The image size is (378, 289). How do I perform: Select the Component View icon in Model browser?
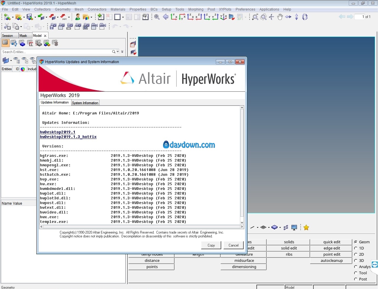click(22, 43)
